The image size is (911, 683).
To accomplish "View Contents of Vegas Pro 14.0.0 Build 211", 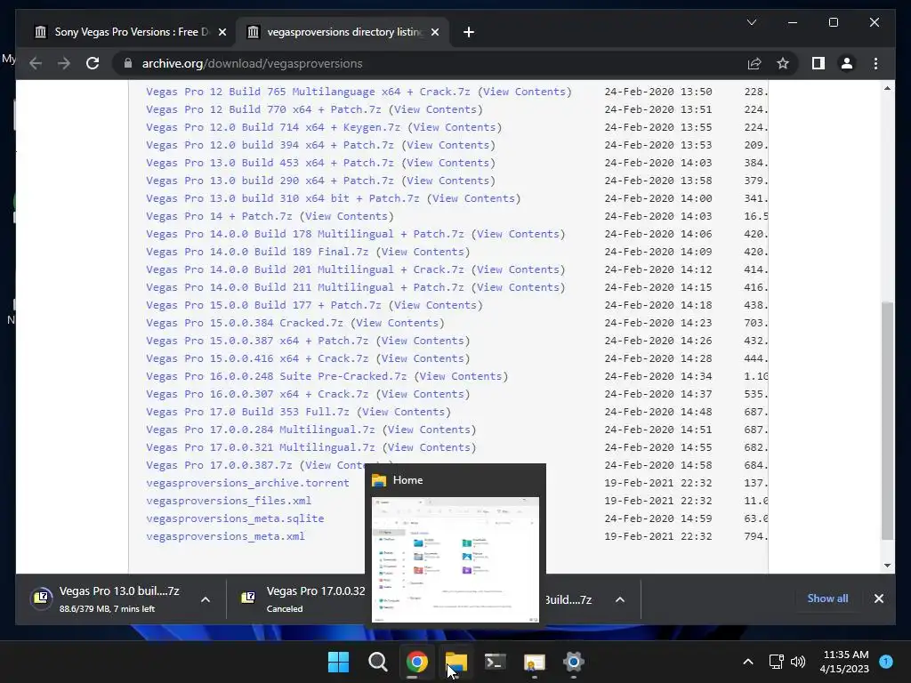I will pos(519,287).
